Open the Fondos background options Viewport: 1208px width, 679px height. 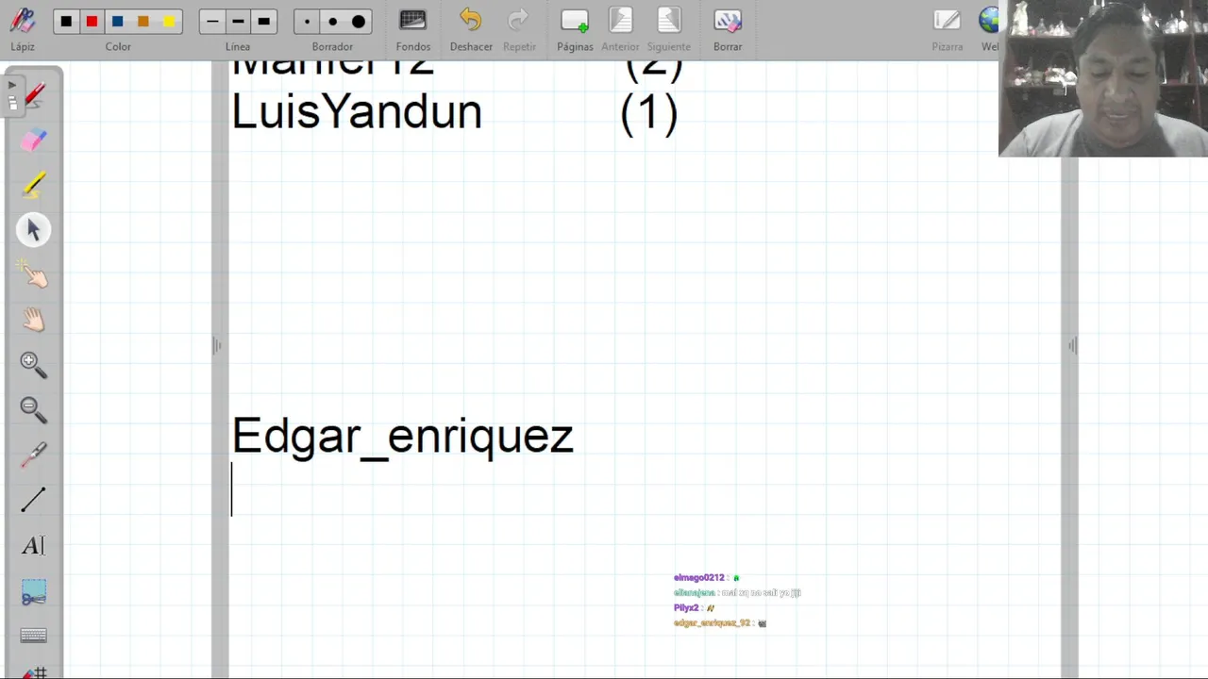[x=412, y=28]
